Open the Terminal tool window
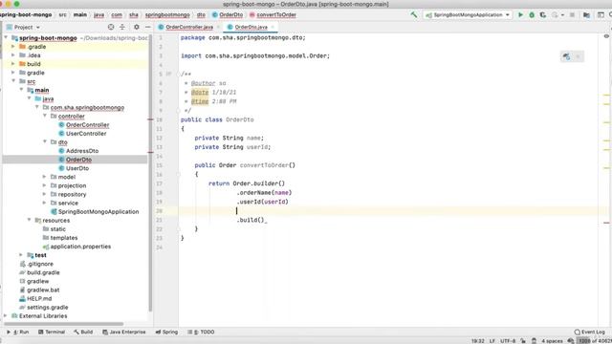The height and width of the screenshot is (344, 612). [x=52, y=332]
